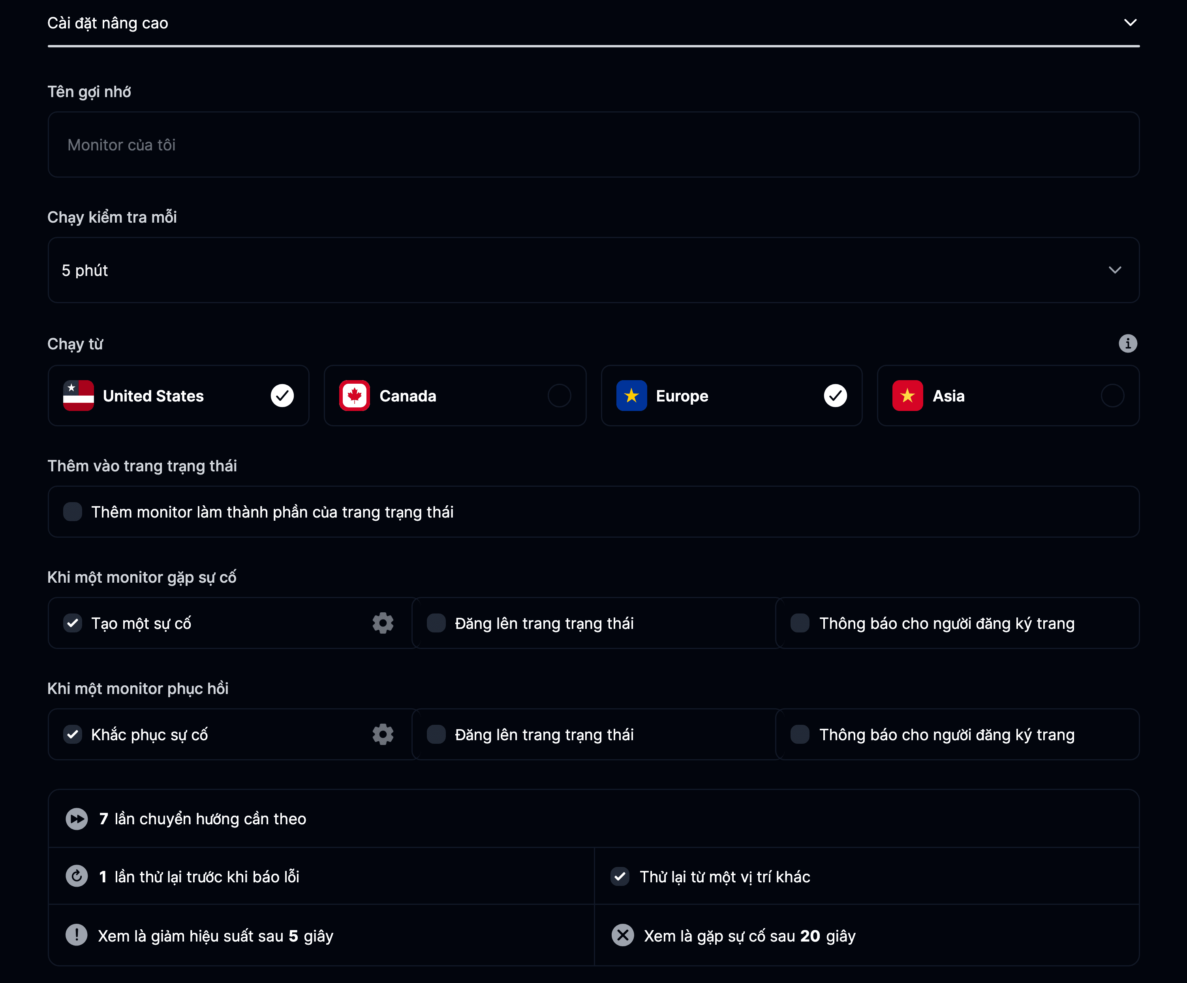Collapse the Cài đặt nâng cao section chevron
1187x983 pixels.
pos(1130,23)
